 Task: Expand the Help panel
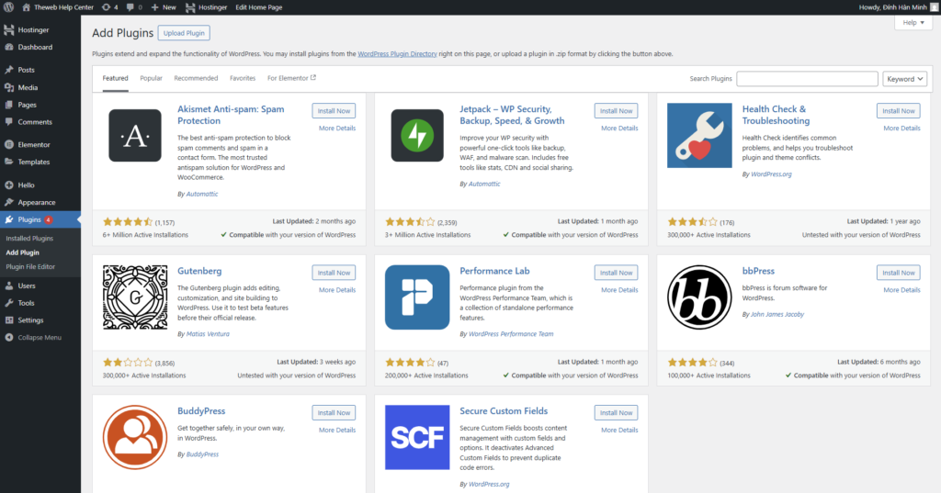tap(913, 23)
